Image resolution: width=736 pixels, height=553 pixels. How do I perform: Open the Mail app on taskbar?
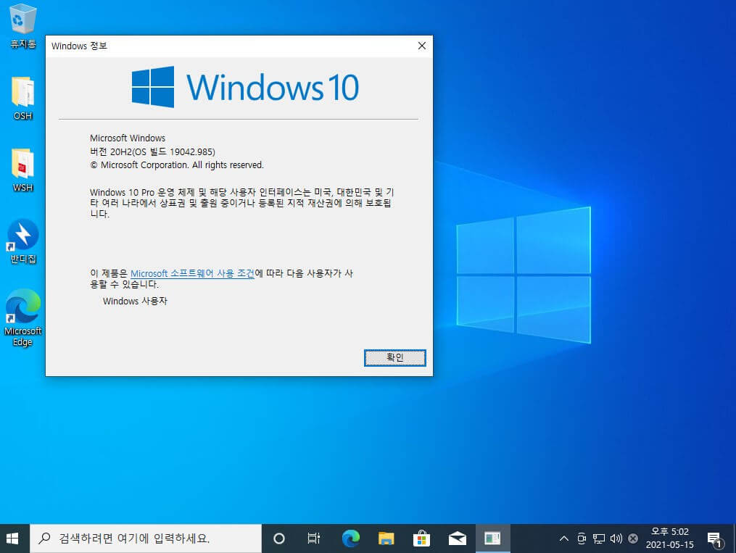tap(457, 539)
